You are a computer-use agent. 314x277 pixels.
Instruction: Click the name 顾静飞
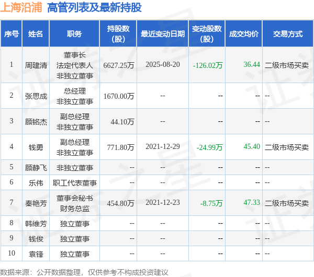click(36, 168)
